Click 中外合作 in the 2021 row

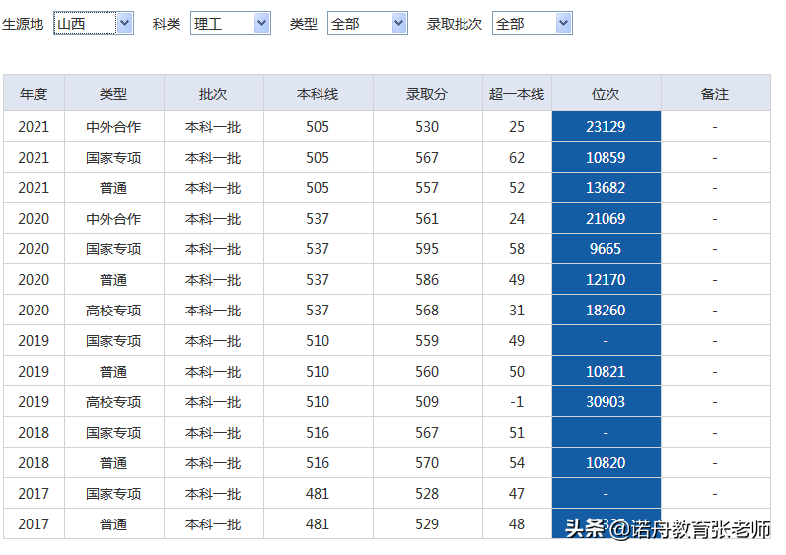point(113,127)
